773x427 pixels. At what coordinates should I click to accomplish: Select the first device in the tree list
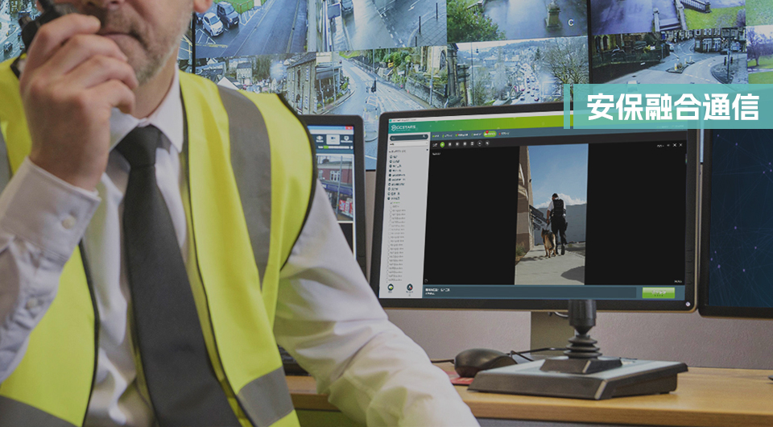click(x=395, y=158)
